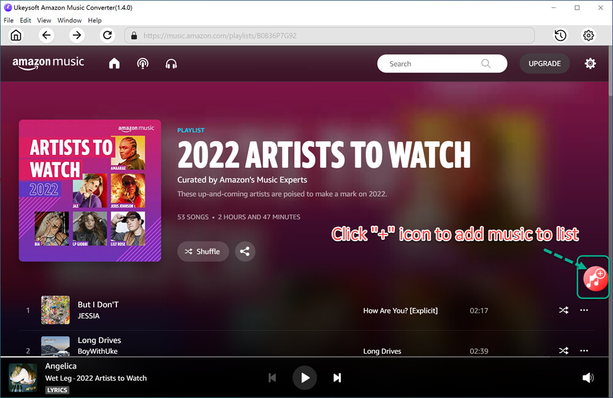Click duration 02:17
Viewport: 613px width, 398px height.
[479, 310]
